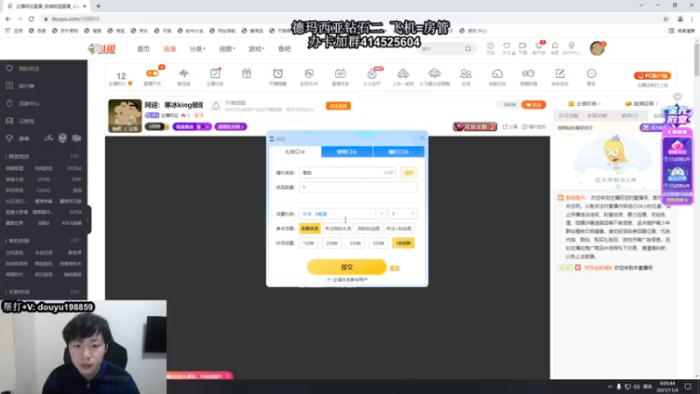The width and height of the screenshot is (700, 394).
Task: Open the notification bell icon in header
Action: point(555,46)
